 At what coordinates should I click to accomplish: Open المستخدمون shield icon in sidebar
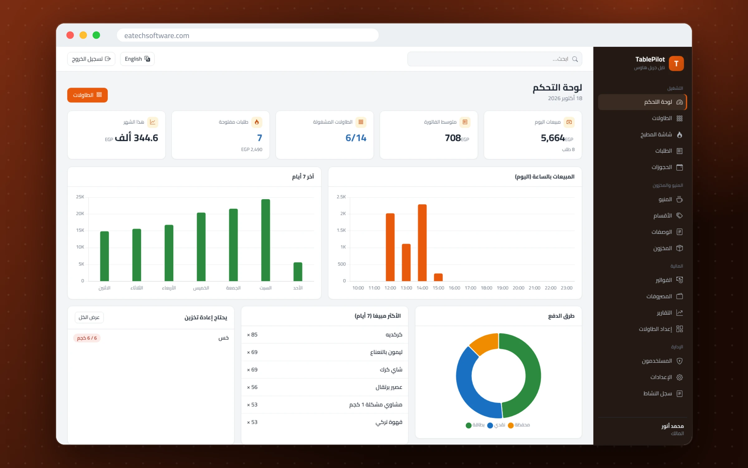coord(679,361)
